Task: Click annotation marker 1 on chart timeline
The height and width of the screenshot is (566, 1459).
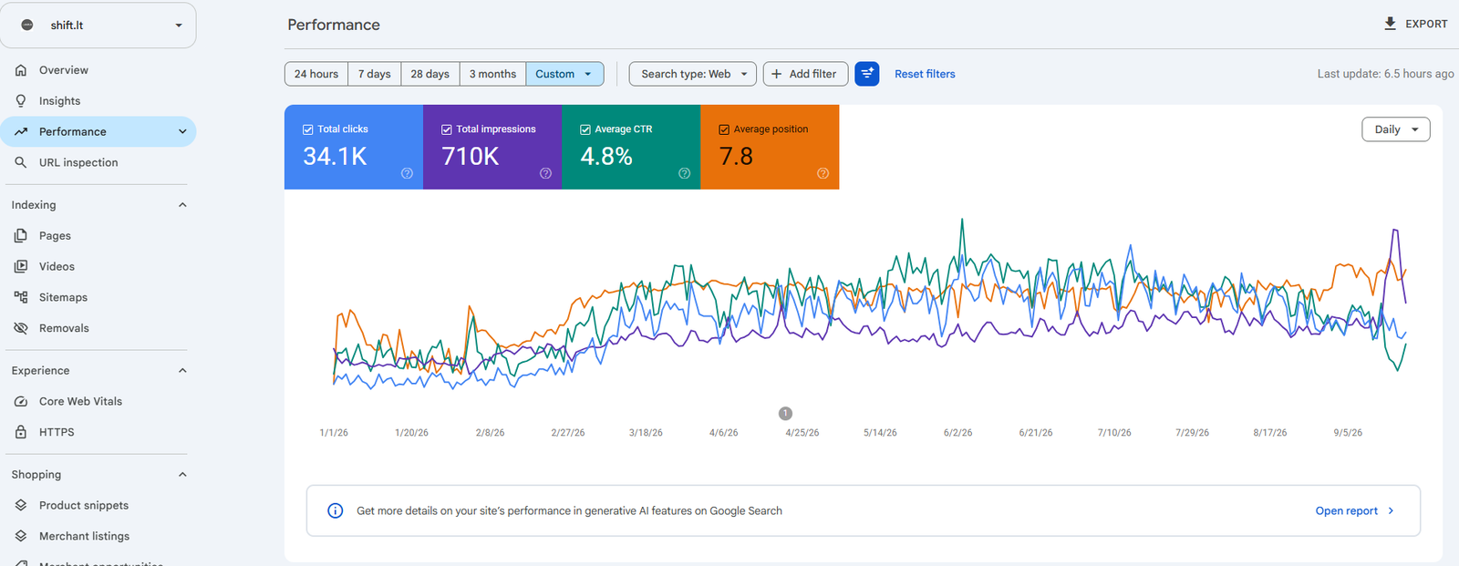Action: click(785, 414)
